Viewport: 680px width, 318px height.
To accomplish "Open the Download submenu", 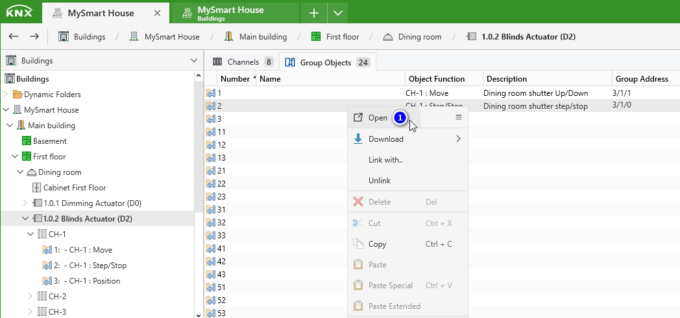I will 407,139.
